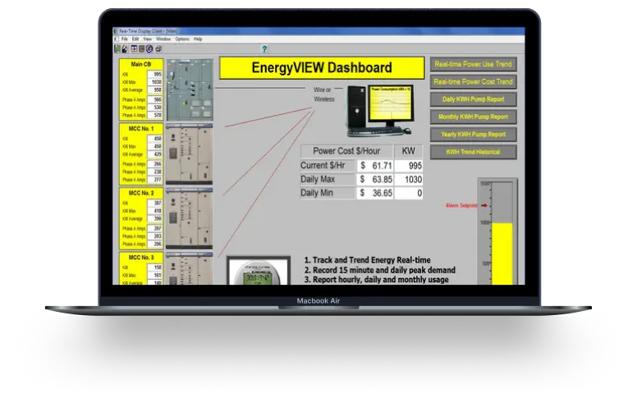Click the display layout toolbar icon
Image resolution: width=637 pixels, height=398 pixels.
[134, 48]
